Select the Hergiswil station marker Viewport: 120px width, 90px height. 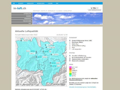[x=36, y=57]
